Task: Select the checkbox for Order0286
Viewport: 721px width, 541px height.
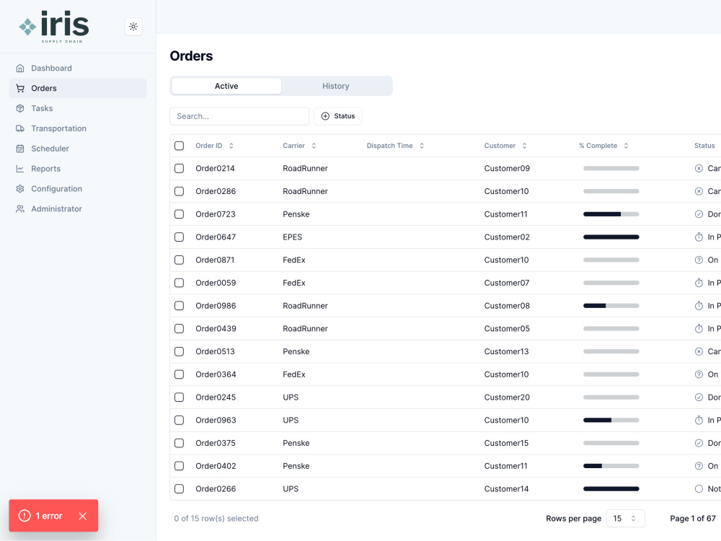Action: (x=180, y=191)
